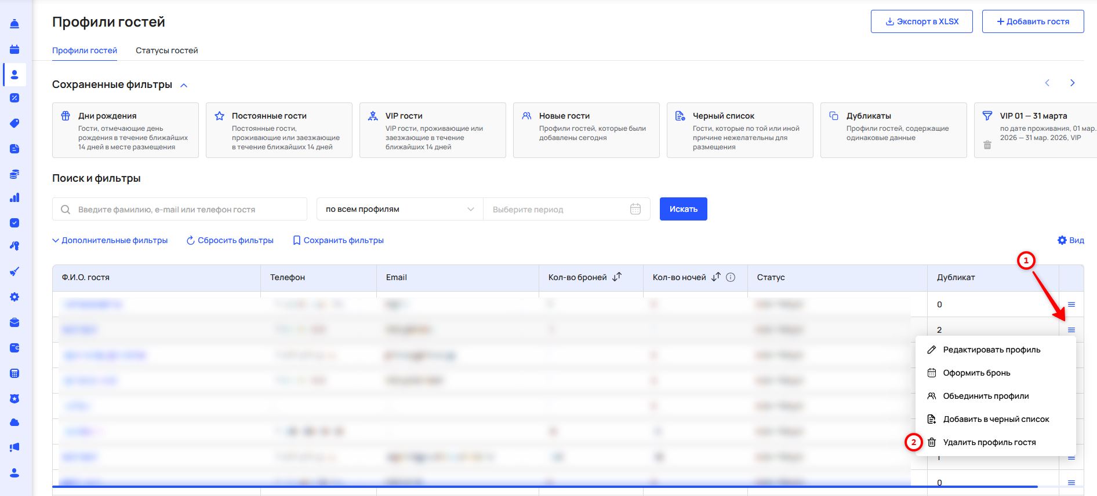Click the Экспорт в XLSX button
1097x496 pixels.
tap(921, 21)
